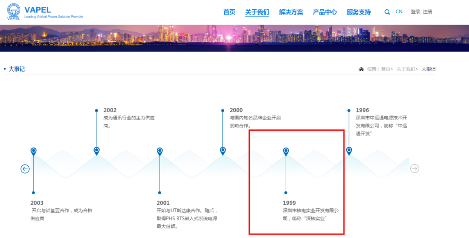Screen dimensions: 469x238
Task: Click the home icon in breadcrumb
Action: pyautogui.click(x=361, y=69)
